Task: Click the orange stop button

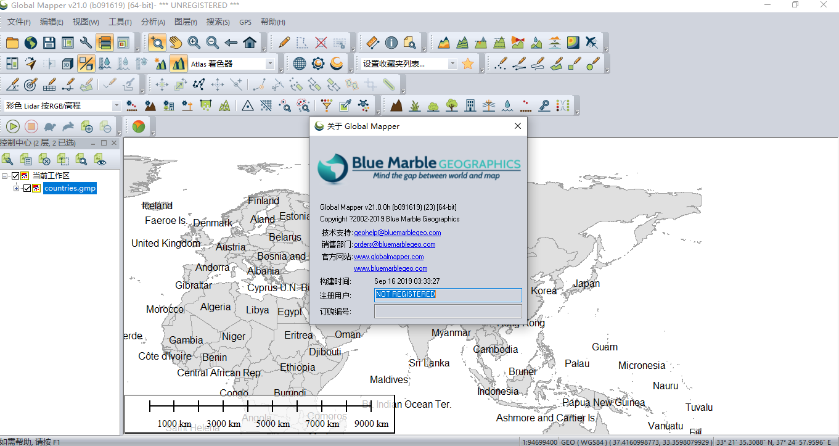Action: pyautogui.click(x=31, y=126)
